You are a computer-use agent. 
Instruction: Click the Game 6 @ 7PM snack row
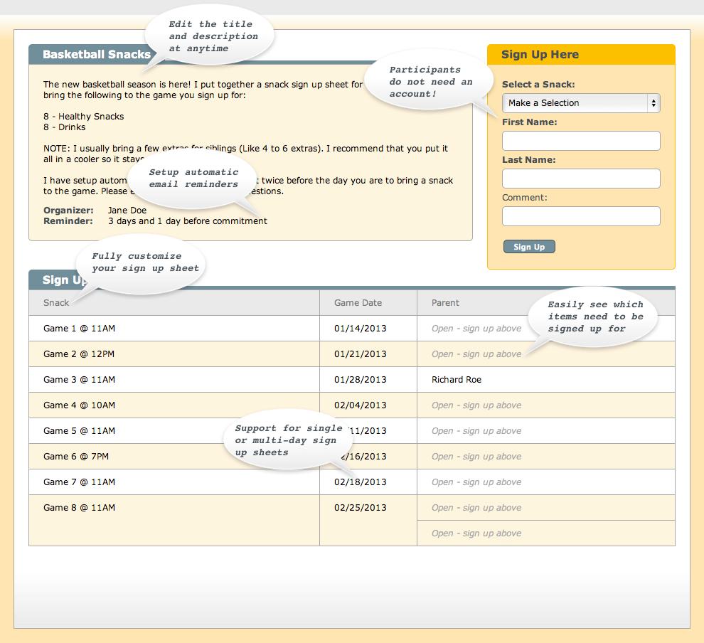(x=174, y=456)
